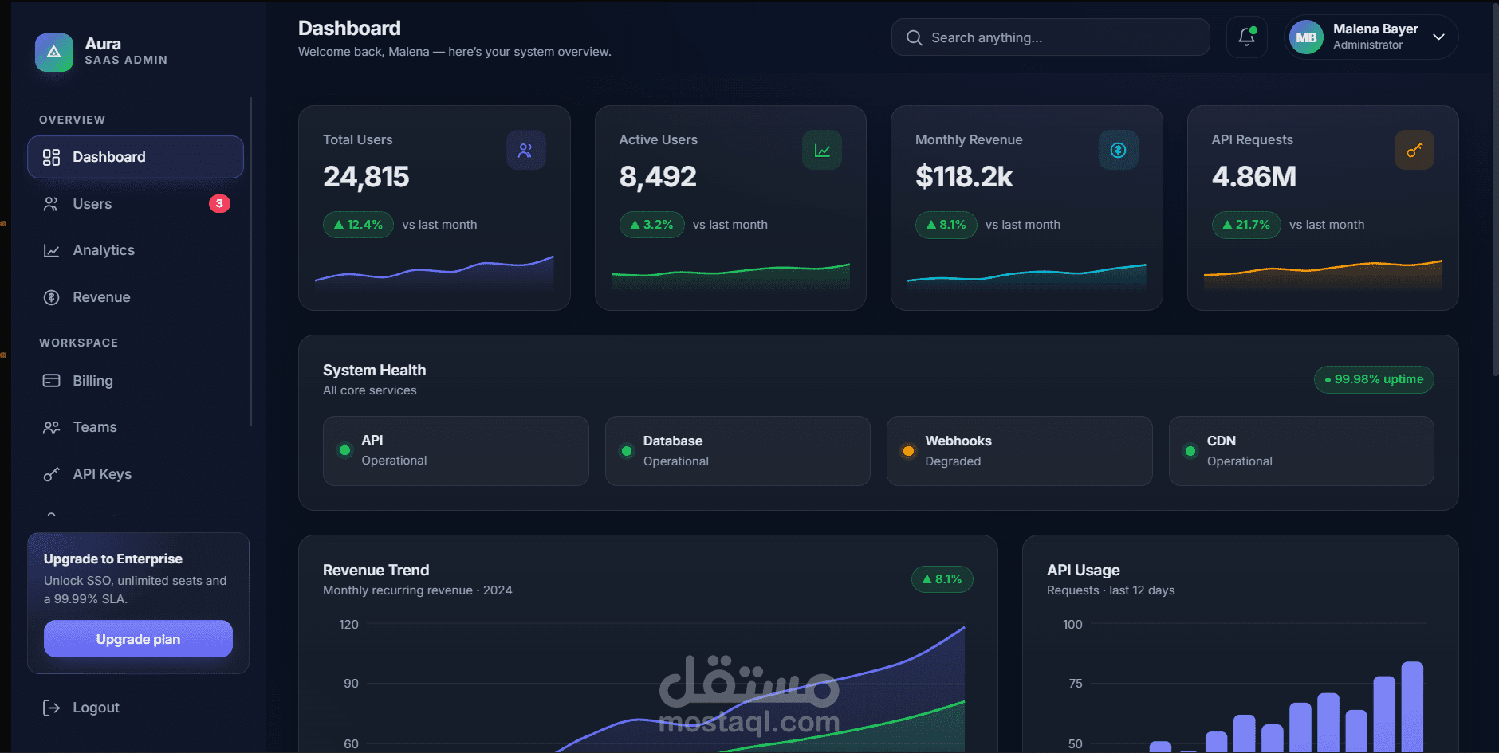This screenshot has width=1499, height=753.
Task: Click the 8,492 Active Users value
Action: click(x=658, y=177)
